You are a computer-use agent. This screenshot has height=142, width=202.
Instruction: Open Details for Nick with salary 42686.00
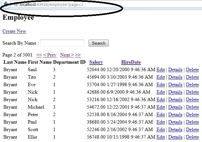175,92
